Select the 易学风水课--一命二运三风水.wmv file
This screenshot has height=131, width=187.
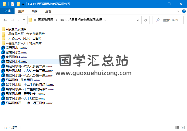tap(29, 103)
